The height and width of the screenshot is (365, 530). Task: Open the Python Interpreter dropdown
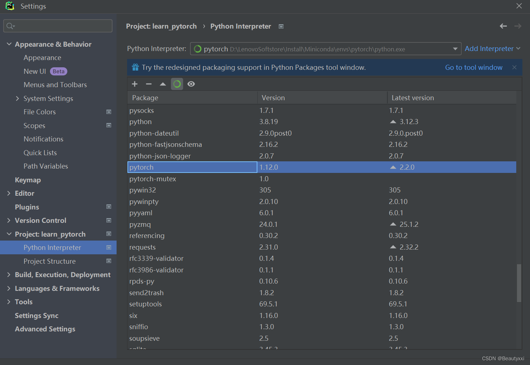pyautogui.click(x=455, y=49)
